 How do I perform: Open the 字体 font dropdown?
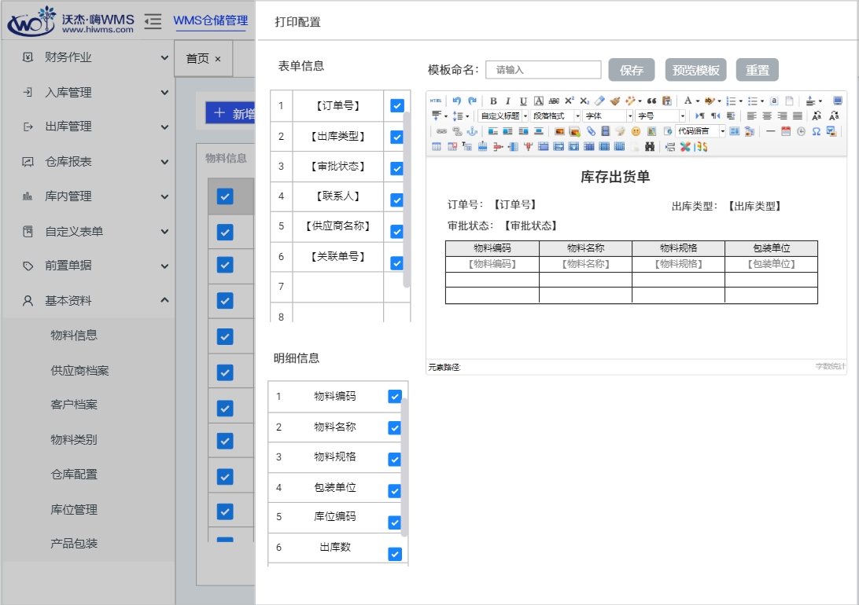coord(607,116)
